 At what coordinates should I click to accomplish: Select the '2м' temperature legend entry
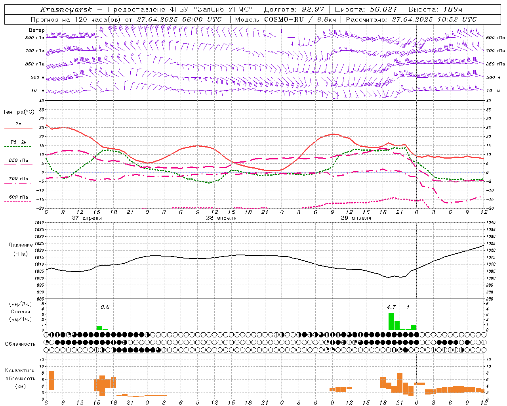(18, 124)
